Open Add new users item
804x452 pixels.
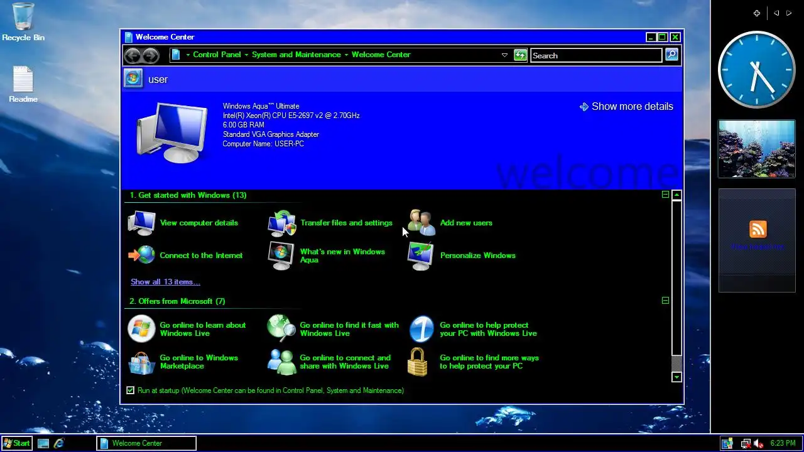450,223
